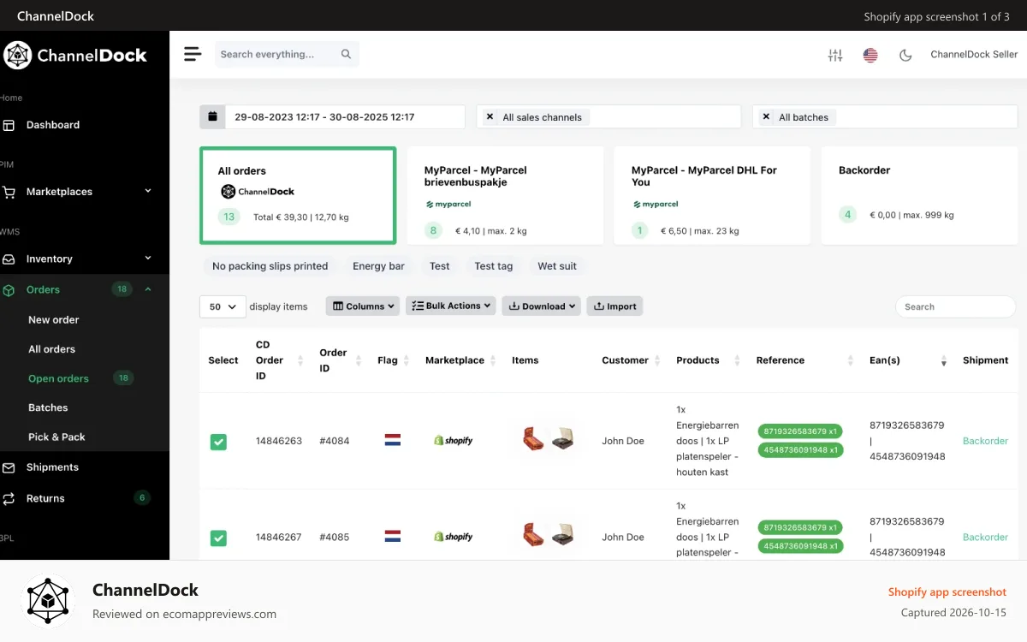Go to New order
This screenshot has width=1027, height=642.
[53, 320]
